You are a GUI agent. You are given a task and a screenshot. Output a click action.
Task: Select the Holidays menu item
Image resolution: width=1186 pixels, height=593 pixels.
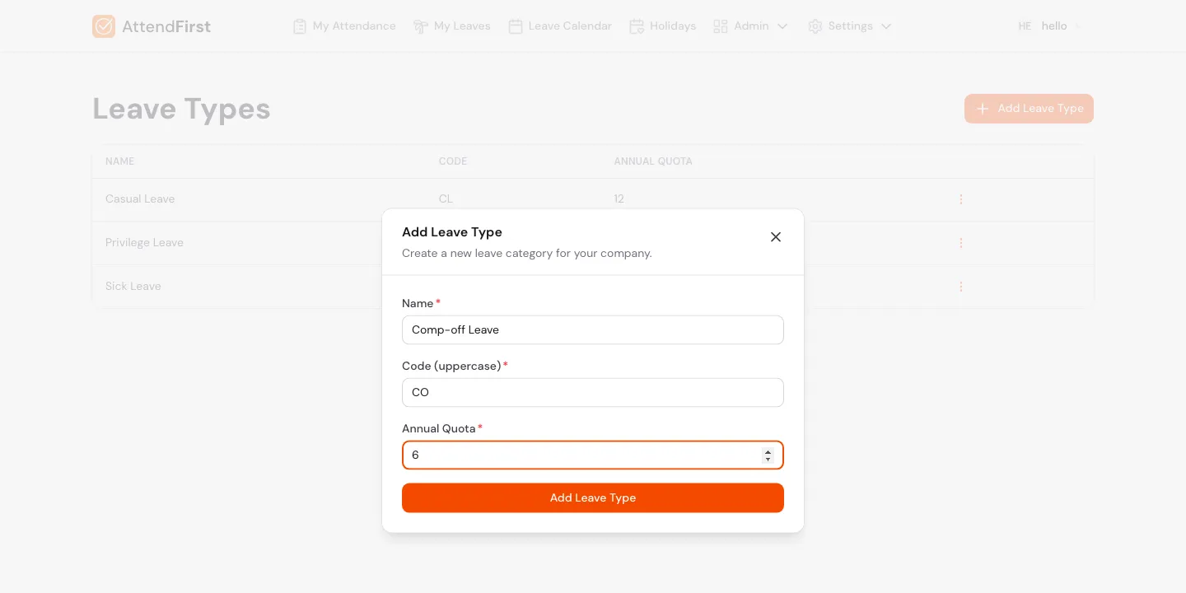click(x=673, y=26)
